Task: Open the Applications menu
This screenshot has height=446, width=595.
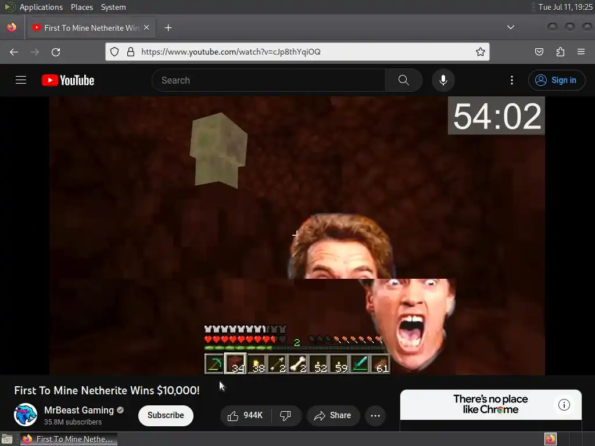Action: pos(41,7)
